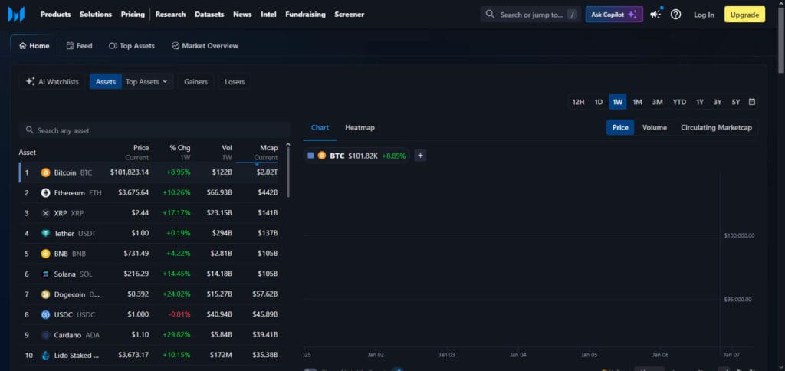Click the Bitcoin coin icon in asset list
Viewport: 785px width, 371px height.
(x=45, y=172)
